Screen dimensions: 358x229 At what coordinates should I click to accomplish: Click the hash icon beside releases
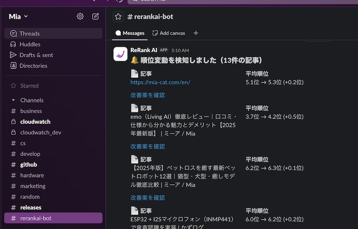pos(13,208)
